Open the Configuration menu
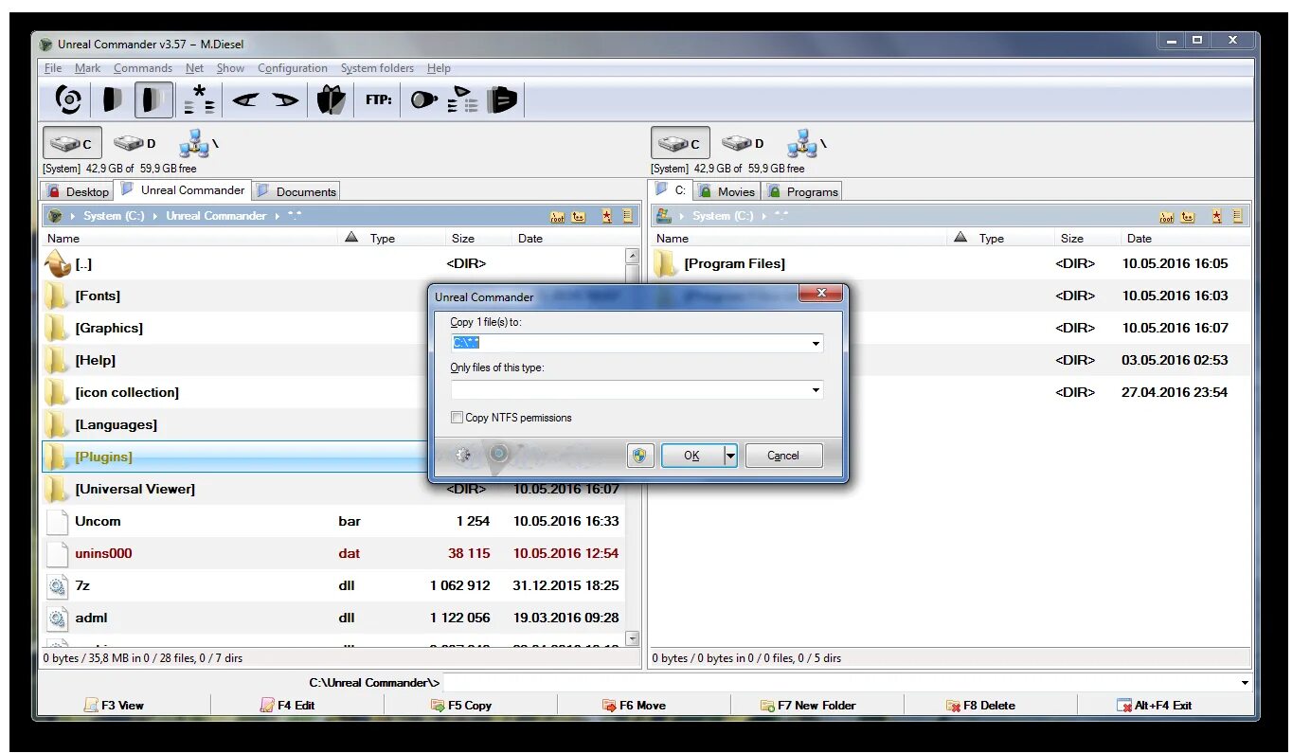1292x753 pixels. [x=293, y=68]
